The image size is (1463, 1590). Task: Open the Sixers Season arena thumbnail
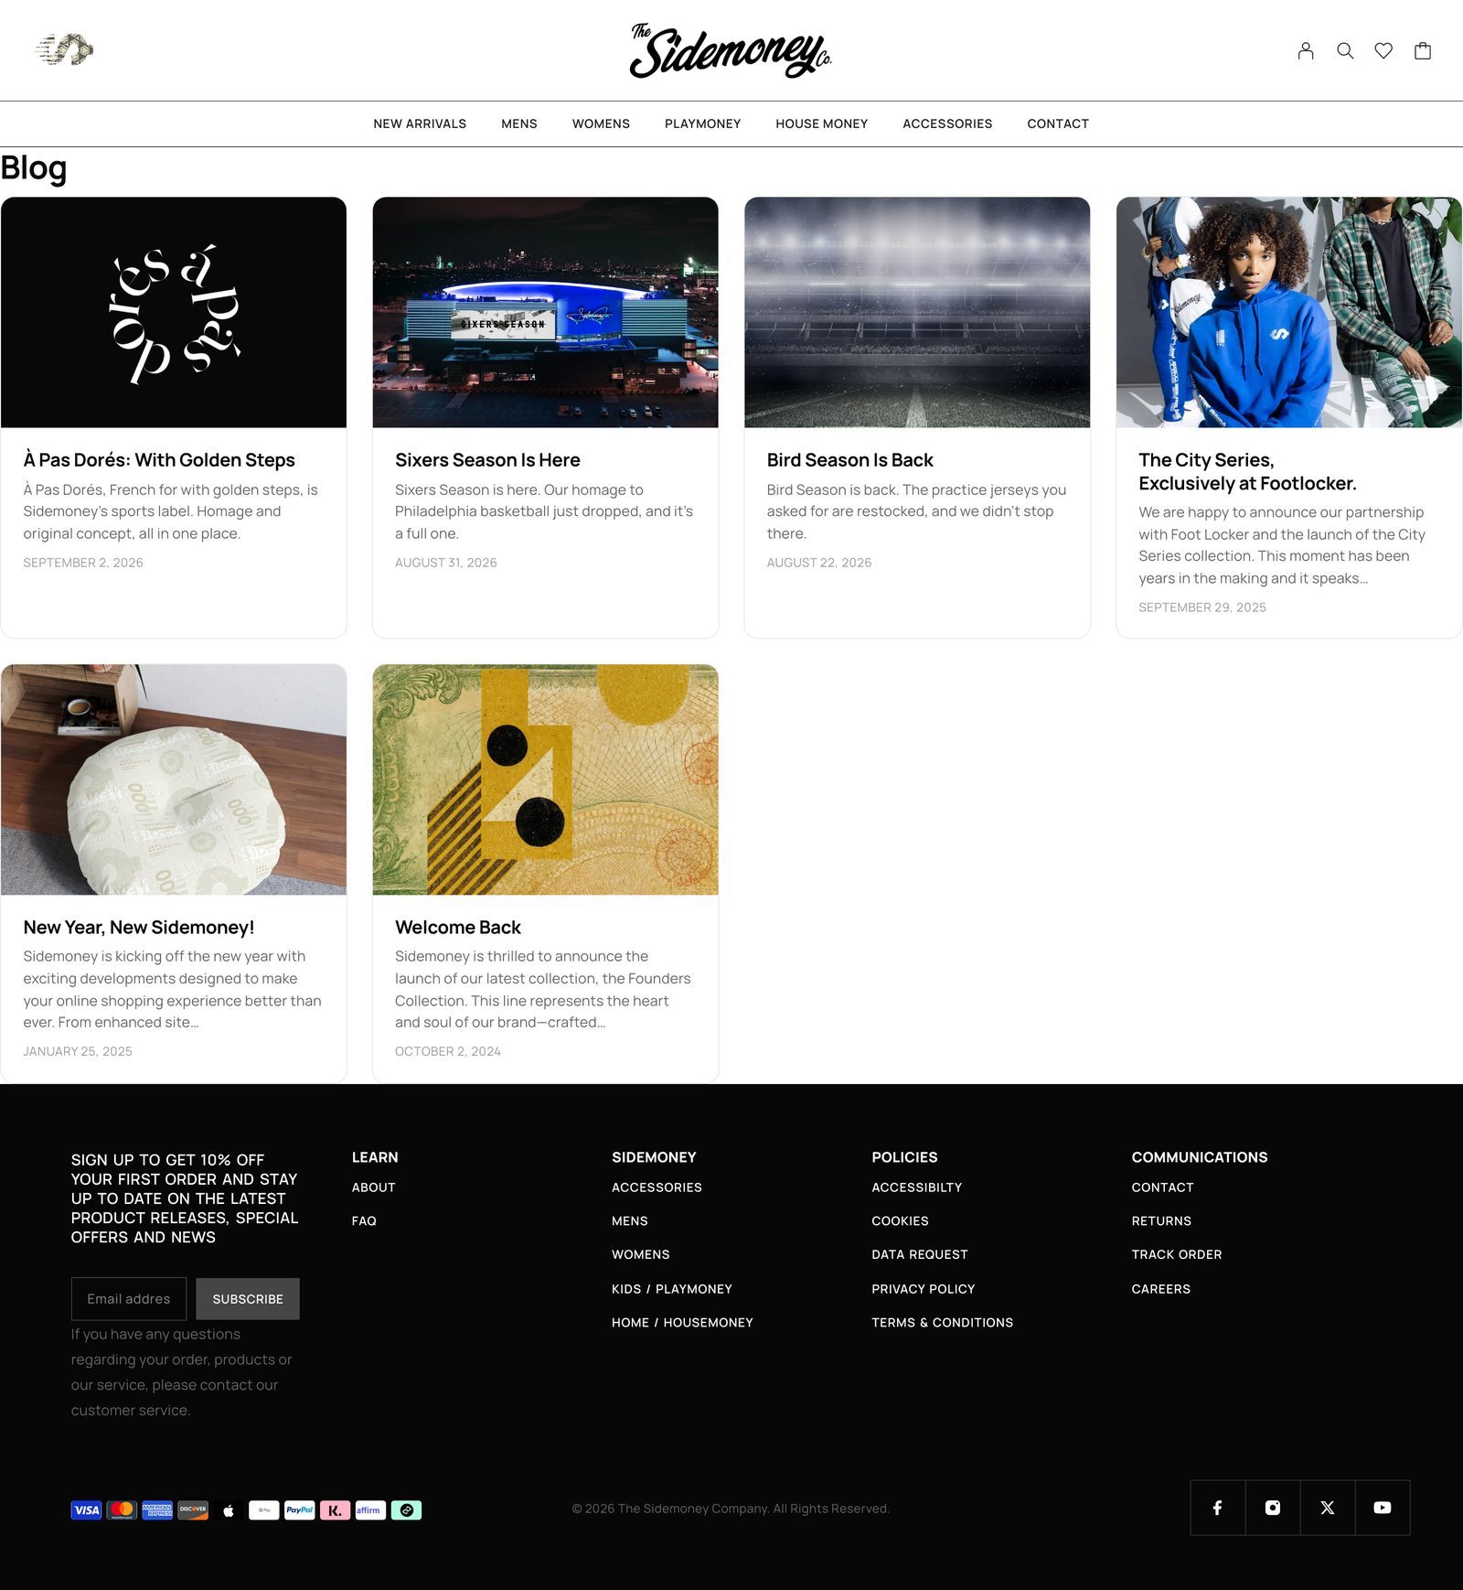(545, 312)
